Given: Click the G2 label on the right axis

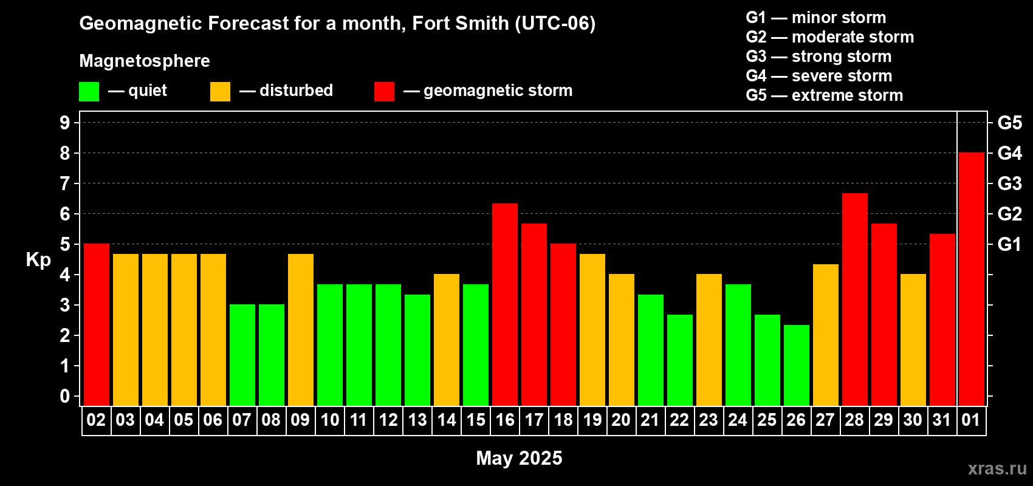Looking at the screenshot, I should pos(1010,214).
